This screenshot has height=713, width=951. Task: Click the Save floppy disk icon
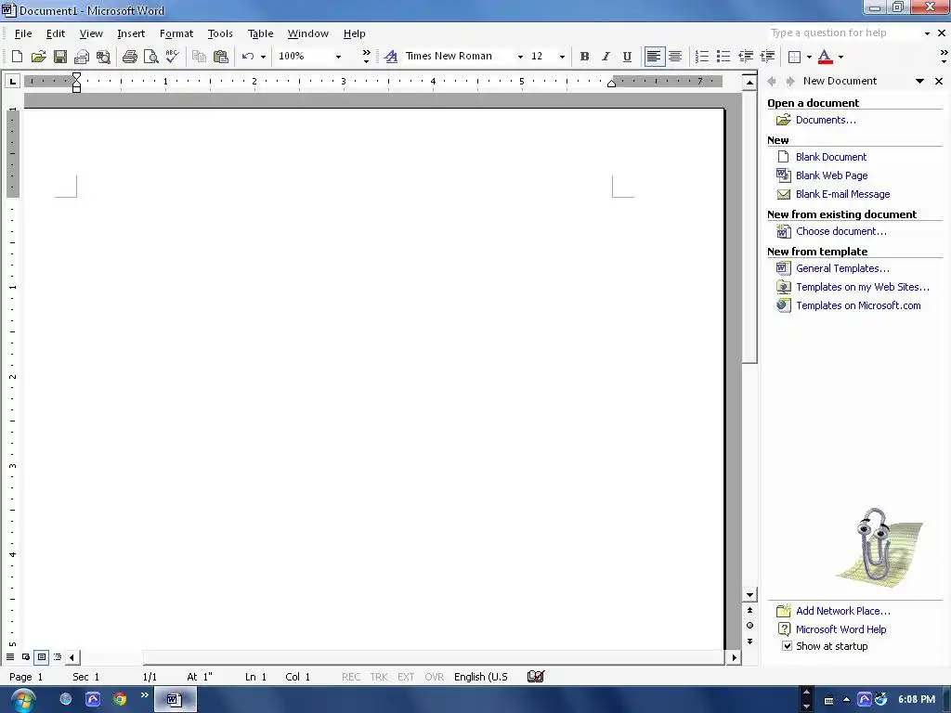click(x=60, y=57)
